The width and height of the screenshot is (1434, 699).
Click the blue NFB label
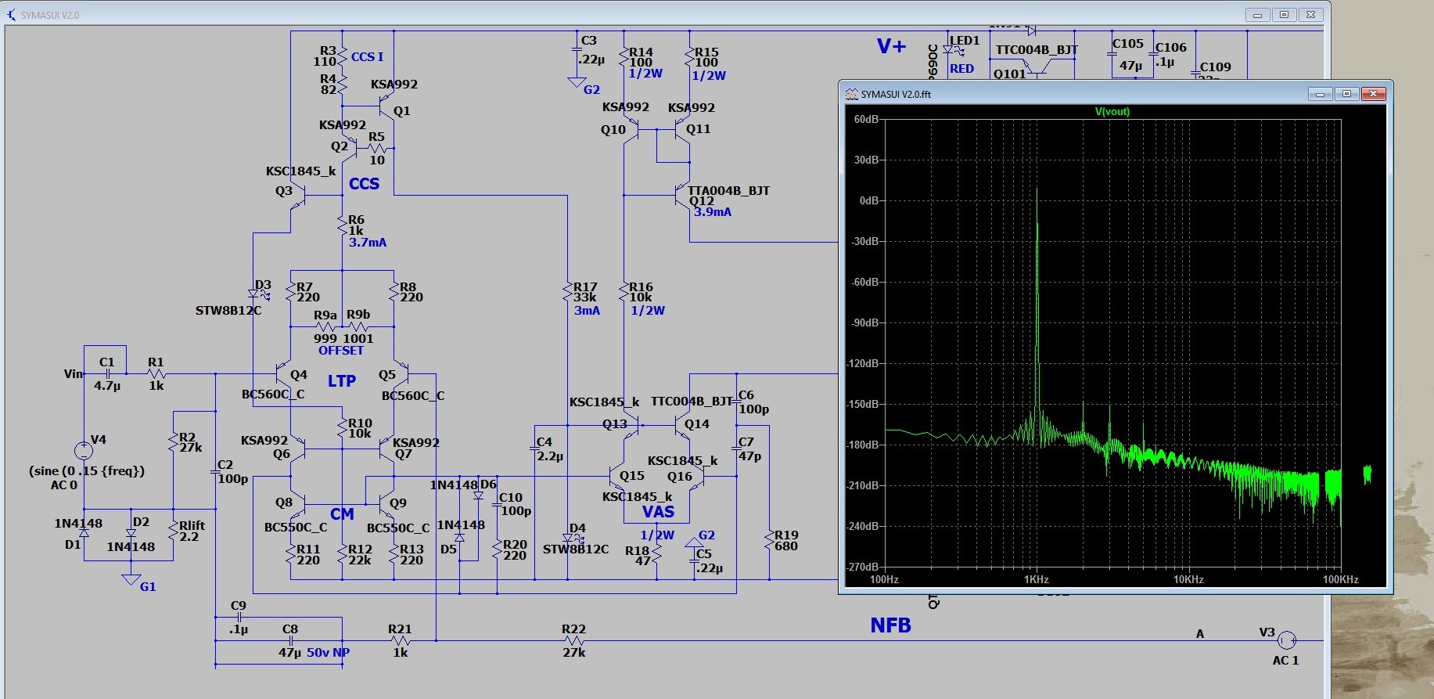coord(891,625)
